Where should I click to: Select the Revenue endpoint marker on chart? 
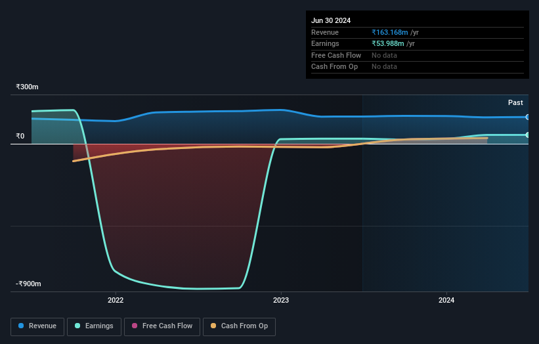pyautogui.click(x=527, y=118)
